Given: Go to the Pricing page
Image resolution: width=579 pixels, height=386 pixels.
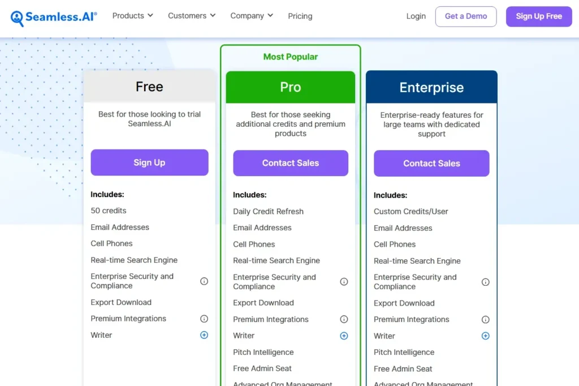Looking at the screenshot, I should click(300, 16).
